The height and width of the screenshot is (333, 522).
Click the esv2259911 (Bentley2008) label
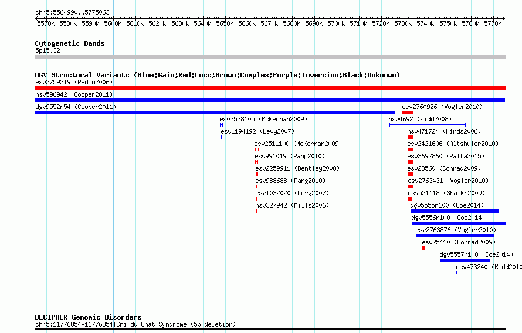pyautogui.click(x=297, y=168)
